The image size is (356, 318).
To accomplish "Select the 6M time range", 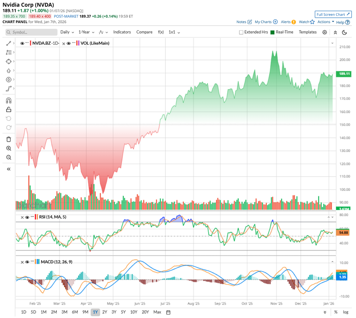I will click(x=75, y=312).
